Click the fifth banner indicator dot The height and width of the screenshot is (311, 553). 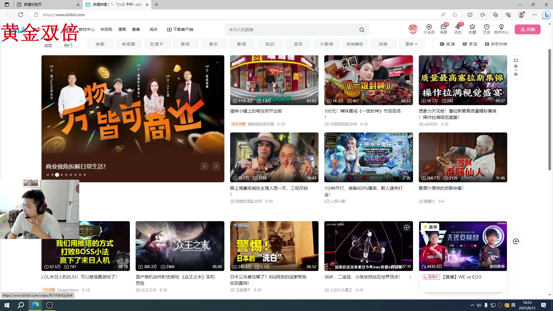click(x=66, y=175)
